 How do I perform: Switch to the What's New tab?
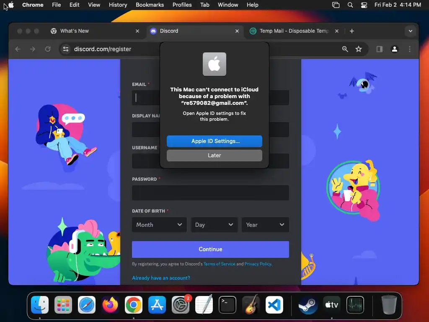click(x=95, y=31)
